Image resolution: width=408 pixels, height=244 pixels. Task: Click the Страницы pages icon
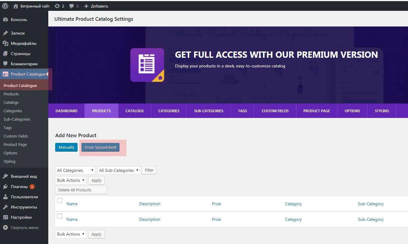tap(5, 54)
